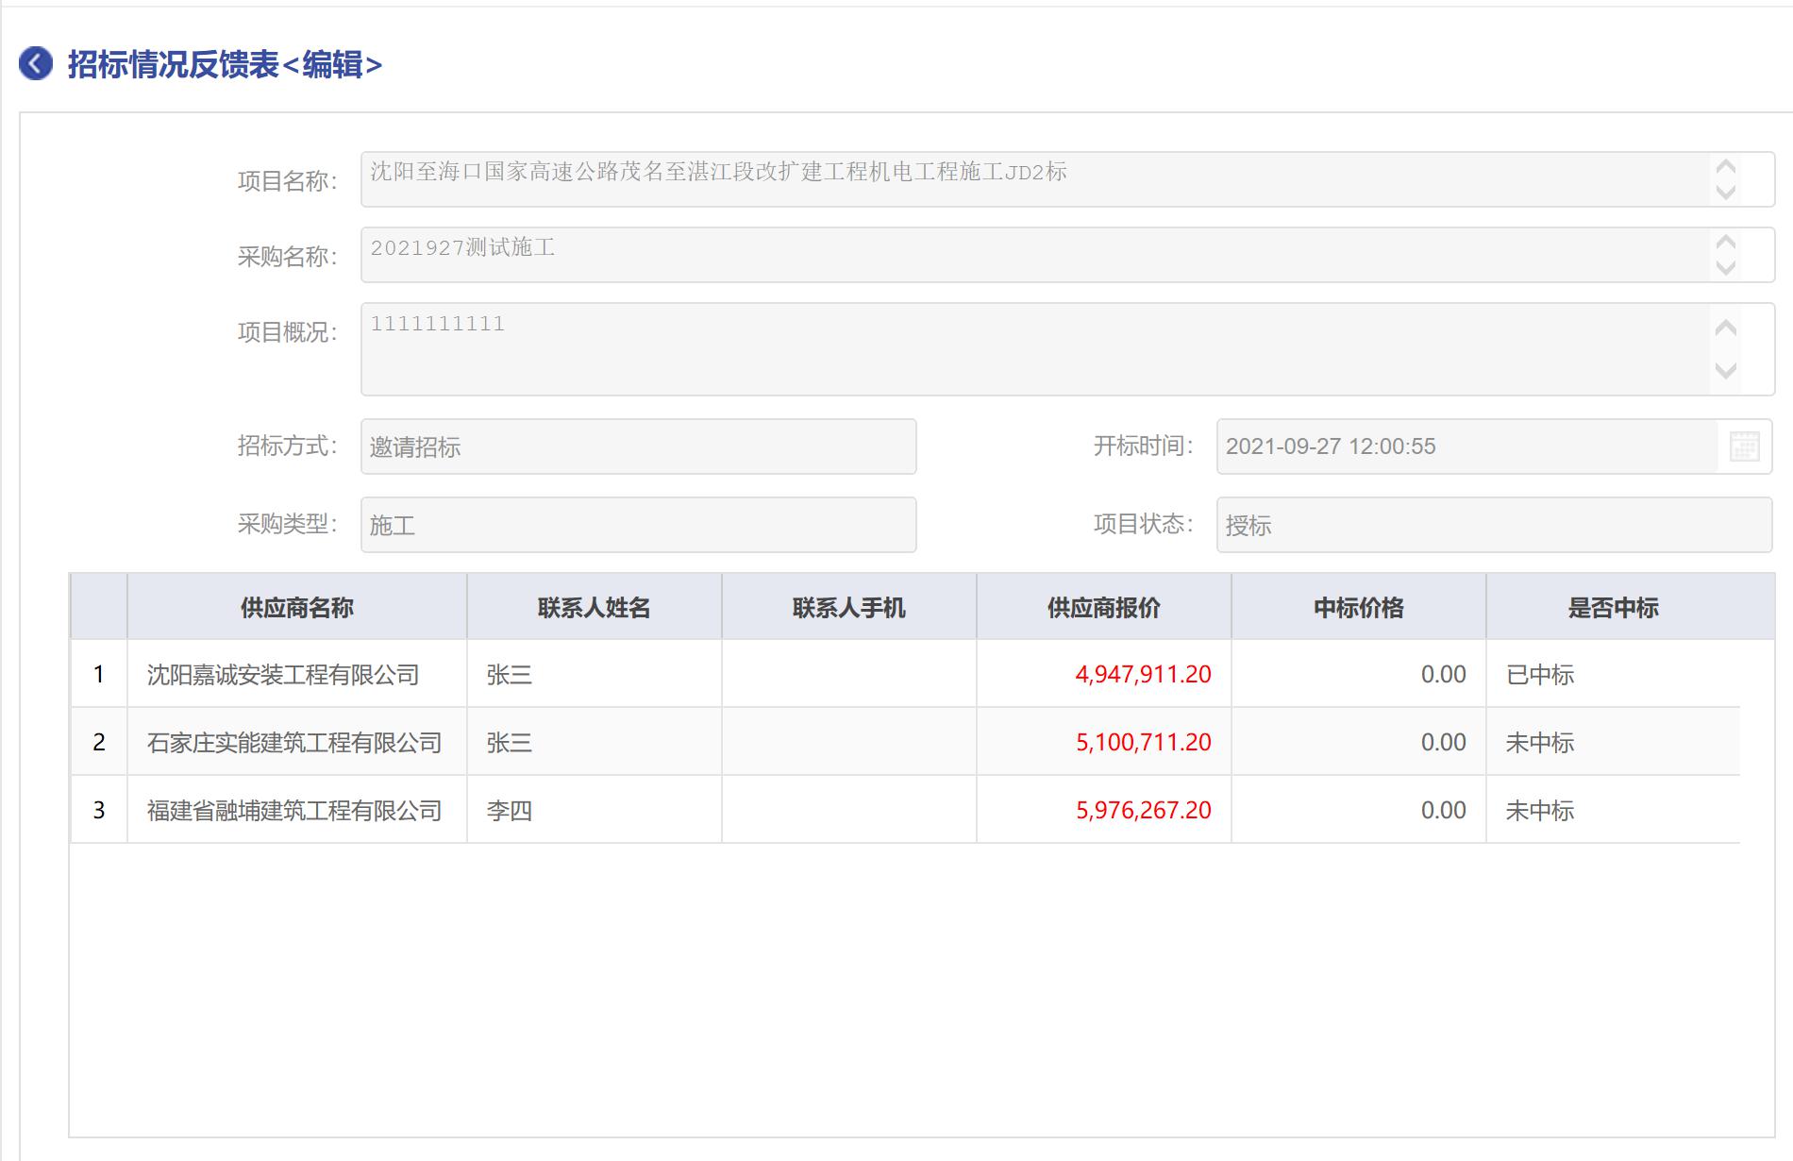1793x1161 pixels.
Task: Sort by 供应商名称 column header
Action: coord(296,608)
